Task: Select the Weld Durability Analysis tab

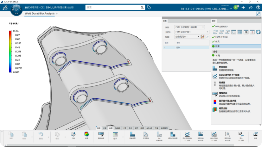Action: click(40, 14)
